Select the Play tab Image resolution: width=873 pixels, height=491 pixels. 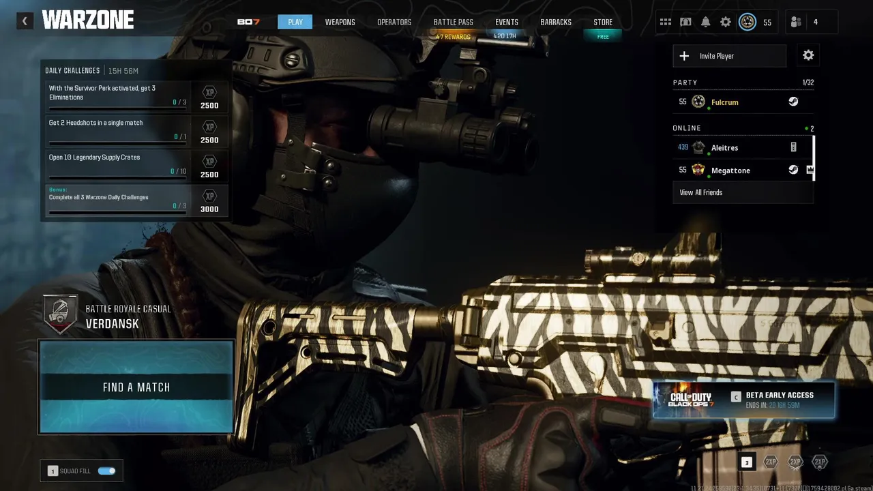pyautogui.click(x=295, y=22)
